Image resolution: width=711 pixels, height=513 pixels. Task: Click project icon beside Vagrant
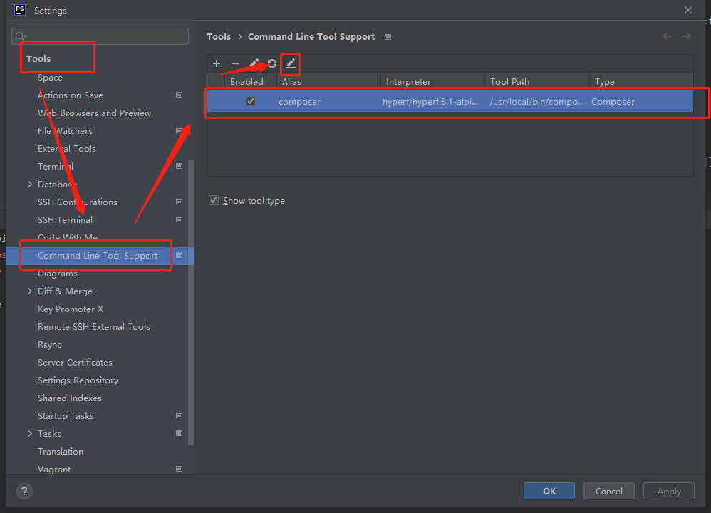click(179, 469)
